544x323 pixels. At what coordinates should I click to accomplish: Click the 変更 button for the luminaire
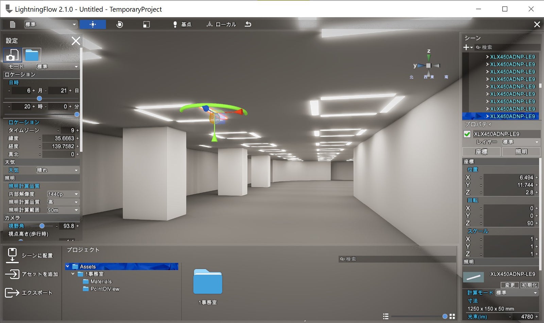click(510, 285)
